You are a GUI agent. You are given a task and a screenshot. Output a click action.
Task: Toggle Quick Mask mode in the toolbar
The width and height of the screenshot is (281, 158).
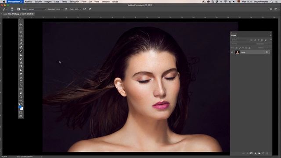(21, 112)
